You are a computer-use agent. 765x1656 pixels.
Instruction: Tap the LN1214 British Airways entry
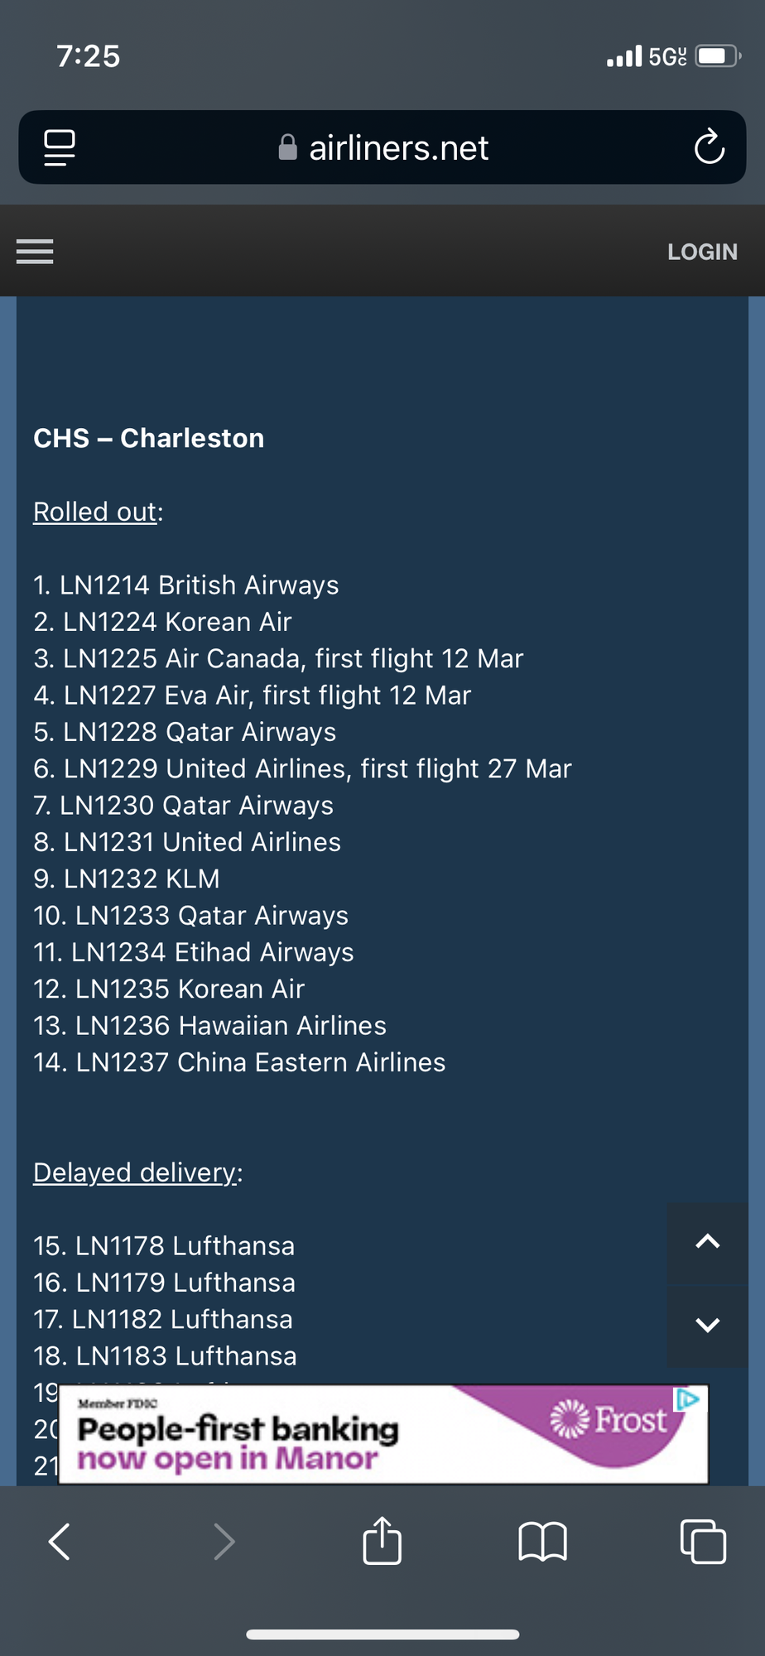[x=186, y=585]
